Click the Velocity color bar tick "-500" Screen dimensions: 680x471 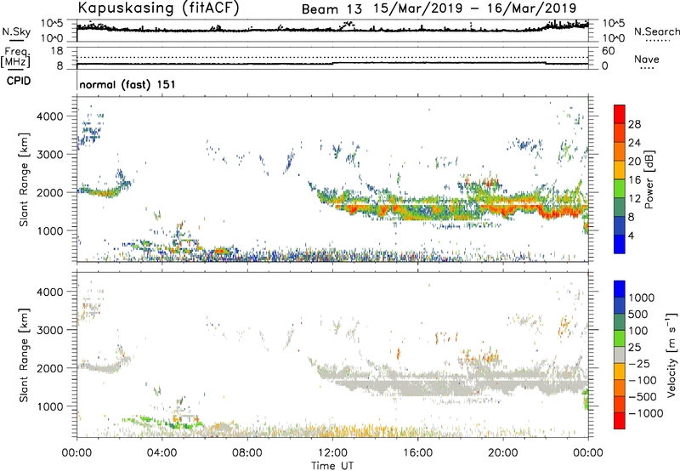coord(643,397)
